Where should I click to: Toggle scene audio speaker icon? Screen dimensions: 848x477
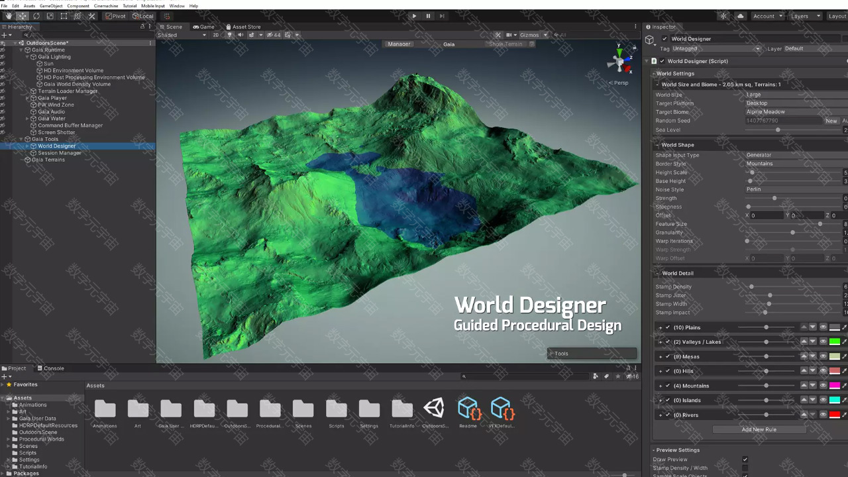tap(240, 35)
